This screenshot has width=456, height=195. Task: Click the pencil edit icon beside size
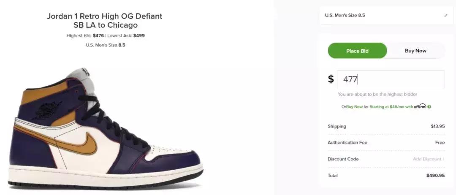[x=446, y=15]
